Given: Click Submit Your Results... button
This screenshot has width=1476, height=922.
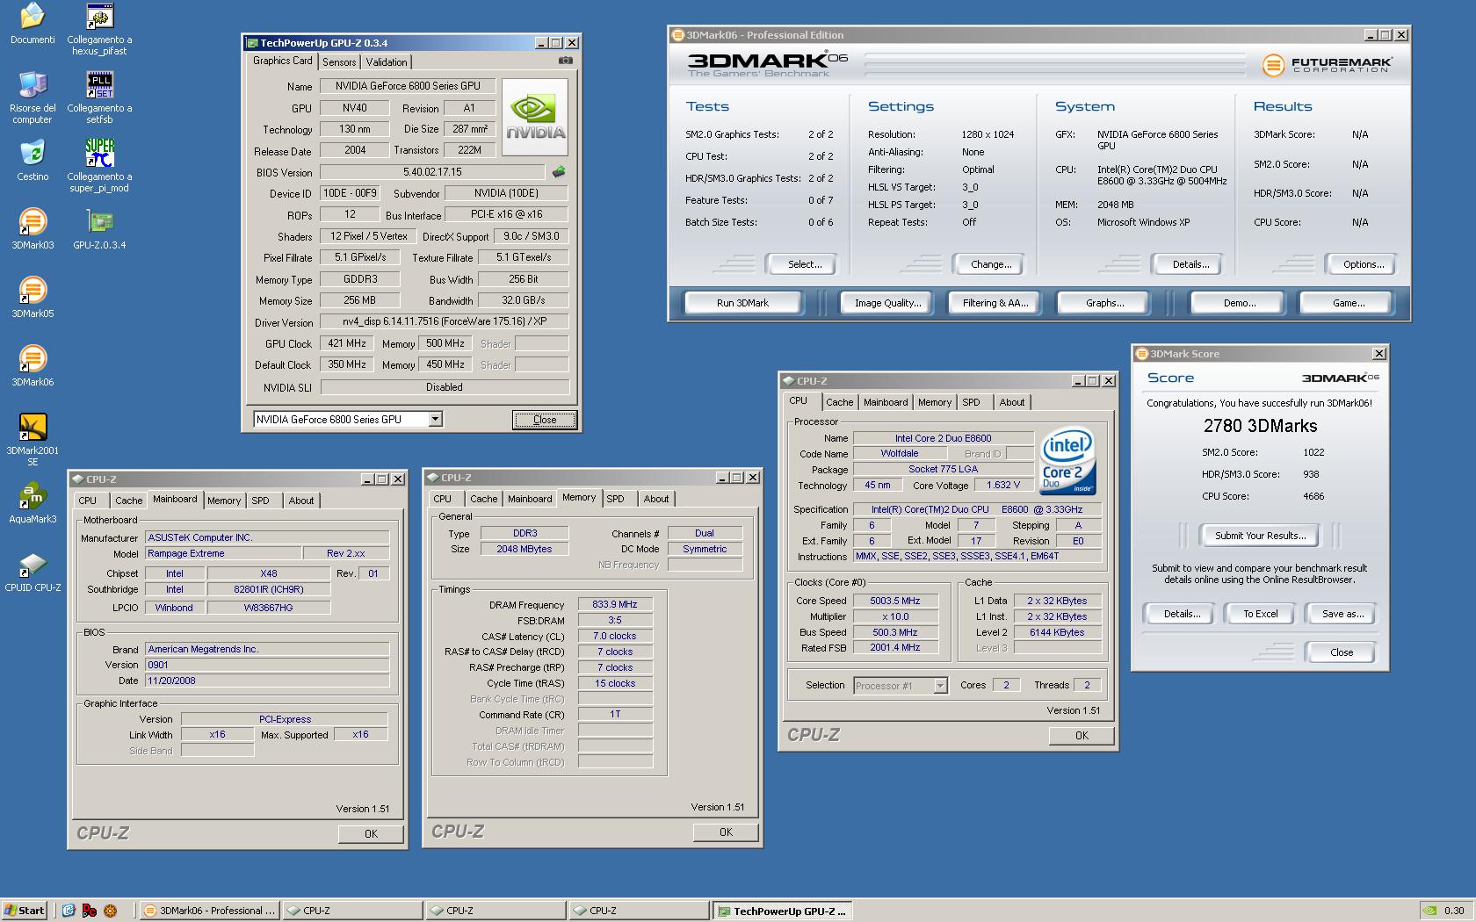Looking at the screenshot, I should click(x=1260, y=536).
